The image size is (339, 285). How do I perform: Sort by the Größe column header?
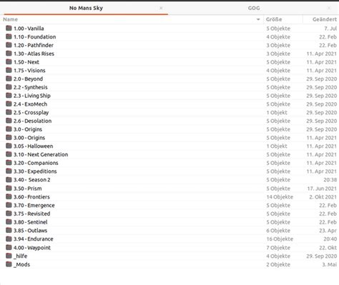283,19
